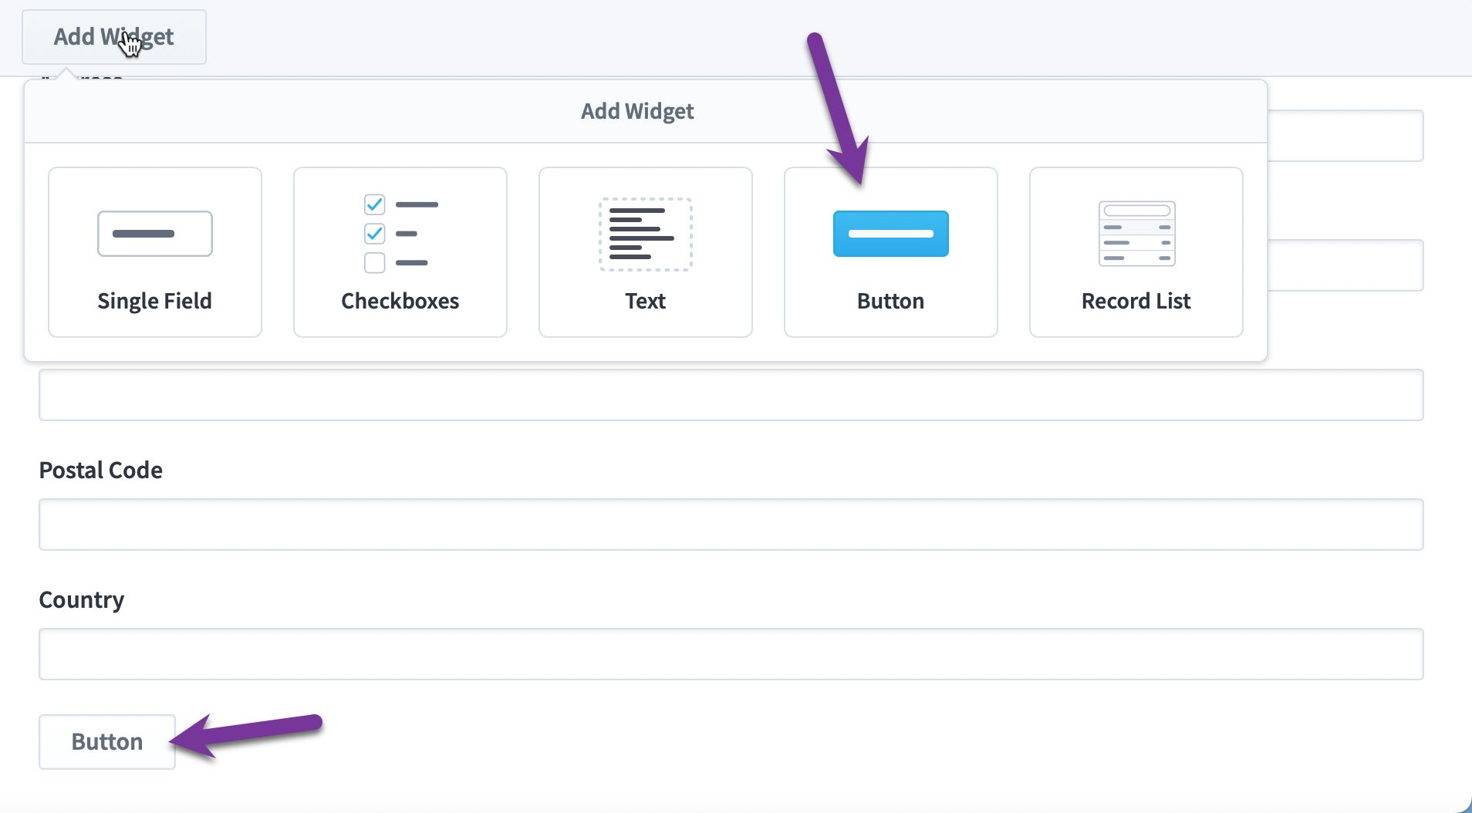Viewport: 1472px width, 813px height.
Task: Click the single field preview rectangle
Action: [x=154, y=233]
